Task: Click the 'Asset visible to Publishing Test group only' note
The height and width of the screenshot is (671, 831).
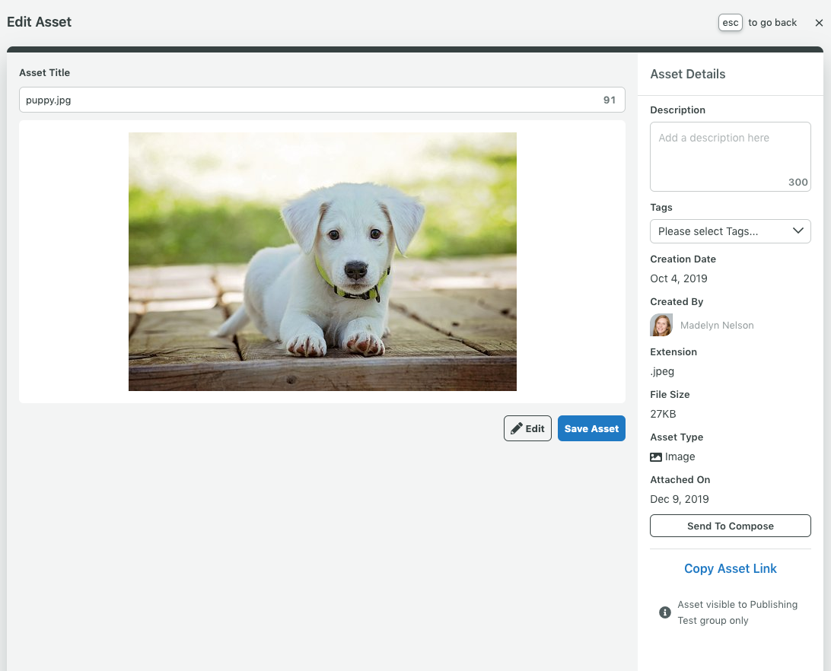Action: click(x=737, y=612)
